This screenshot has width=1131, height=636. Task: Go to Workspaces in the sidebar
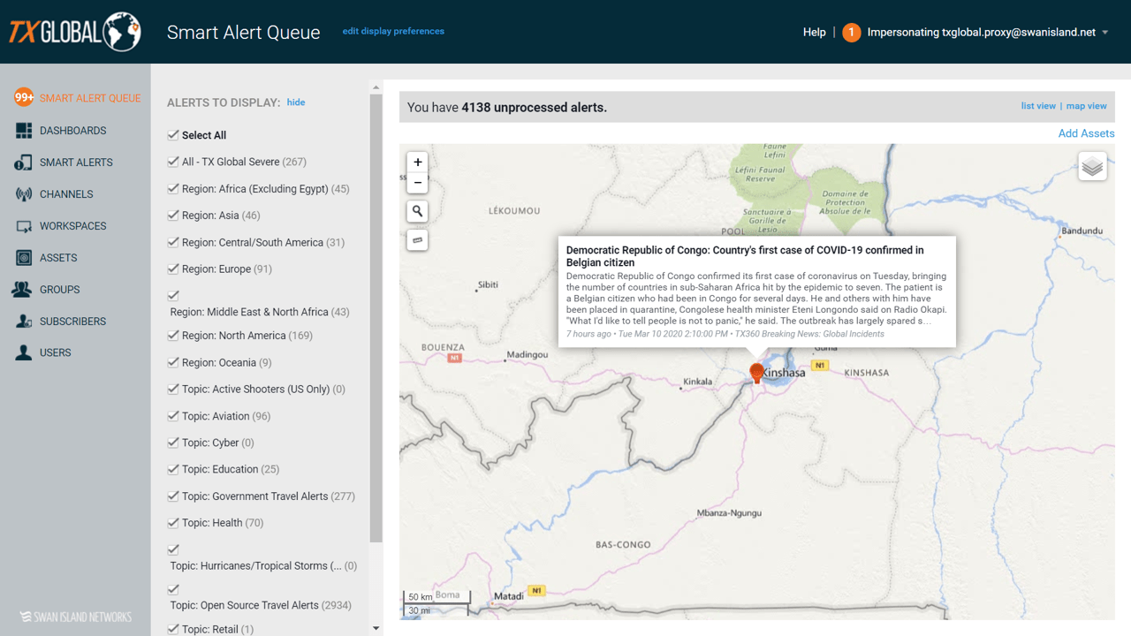coord(72,226)
